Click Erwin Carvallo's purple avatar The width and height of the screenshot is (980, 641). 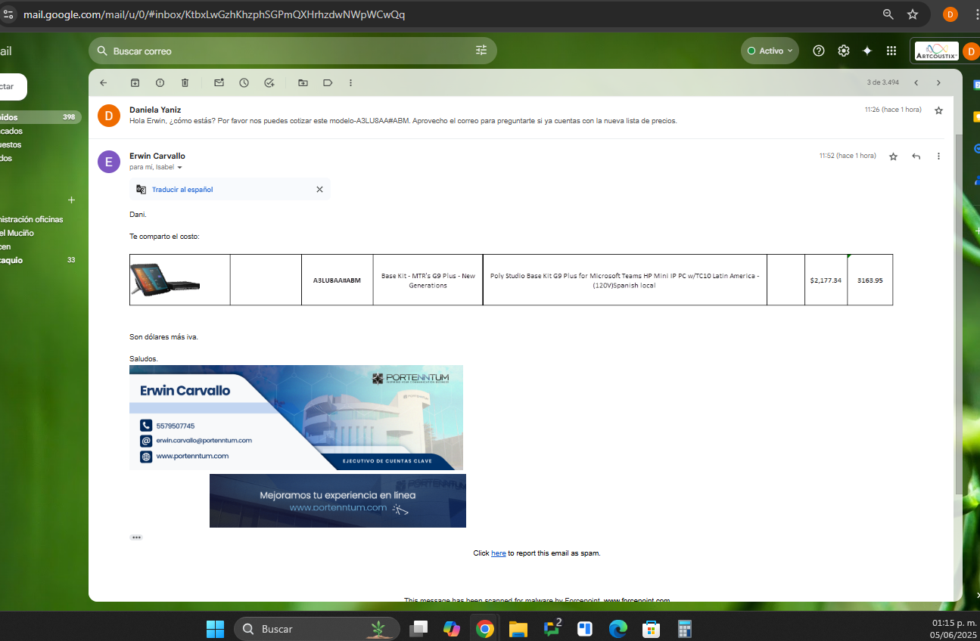(109, 162)
